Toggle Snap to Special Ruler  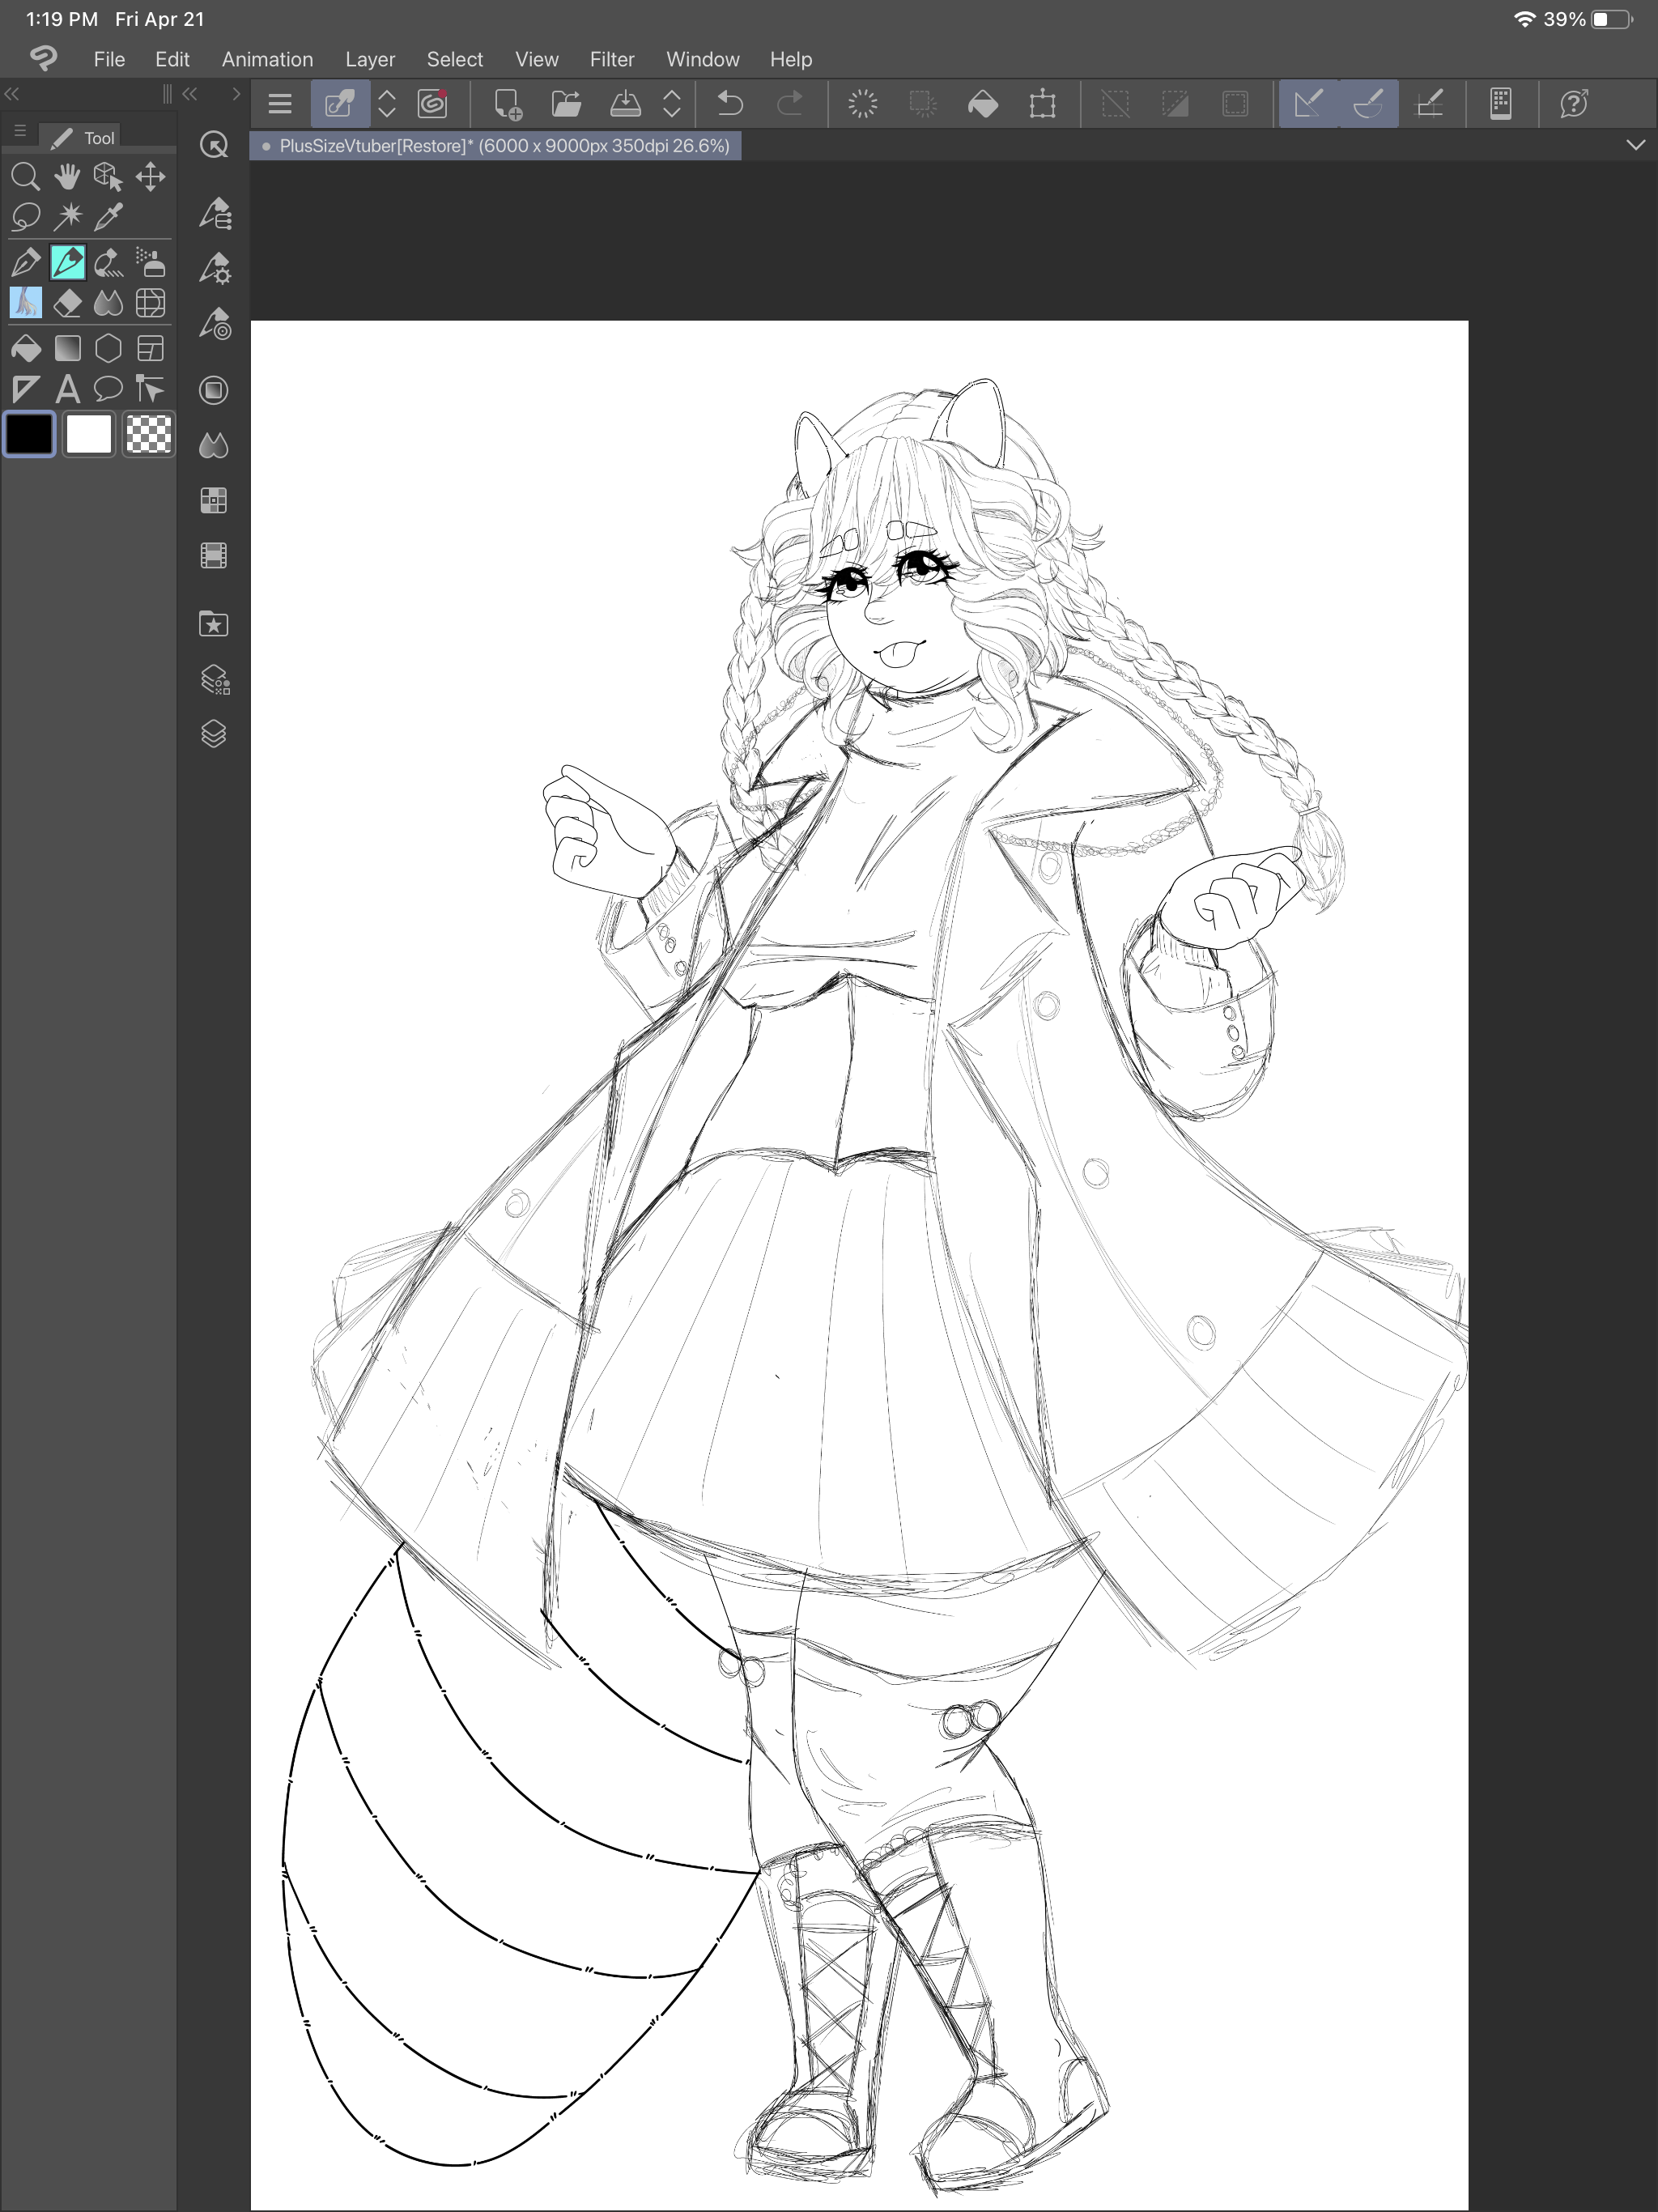click(1368, 103)
